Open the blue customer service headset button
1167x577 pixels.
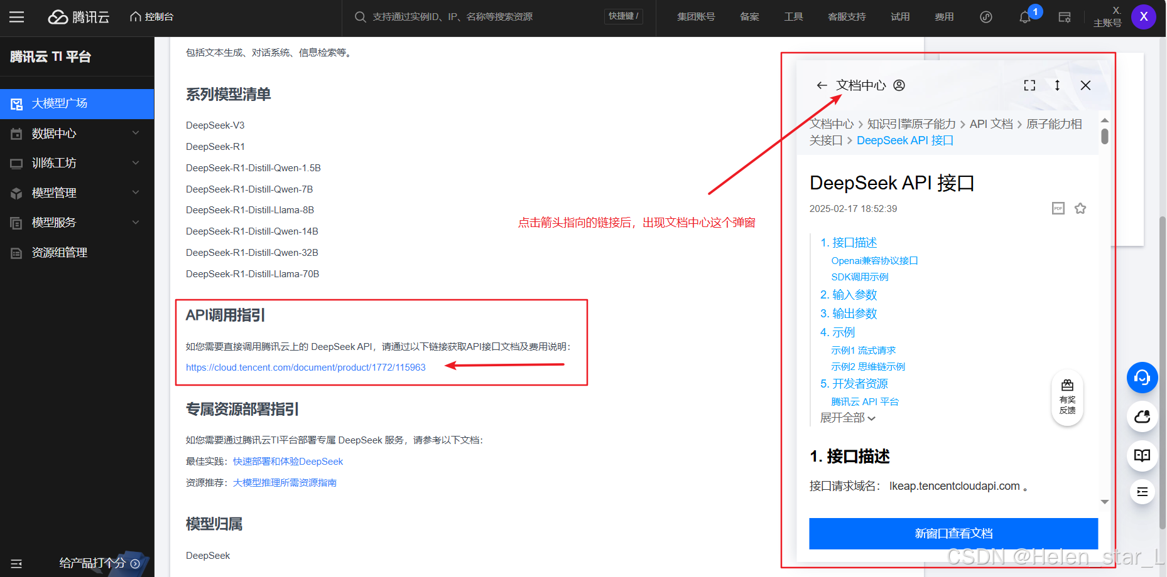pyautogui.click(x=1143, y=378)
